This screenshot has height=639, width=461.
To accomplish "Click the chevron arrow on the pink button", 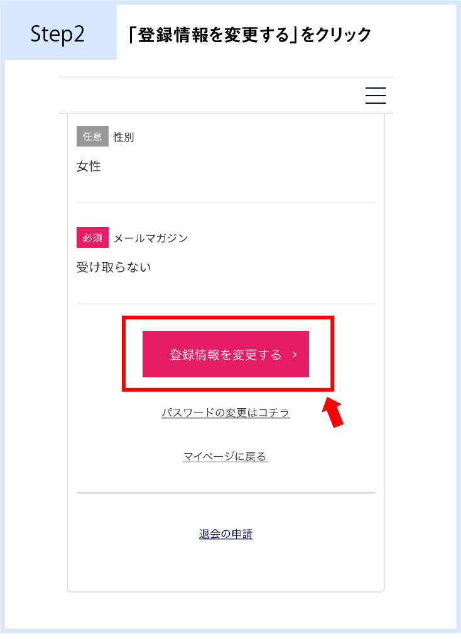I will pyautogui.click(x=295, y=355).
